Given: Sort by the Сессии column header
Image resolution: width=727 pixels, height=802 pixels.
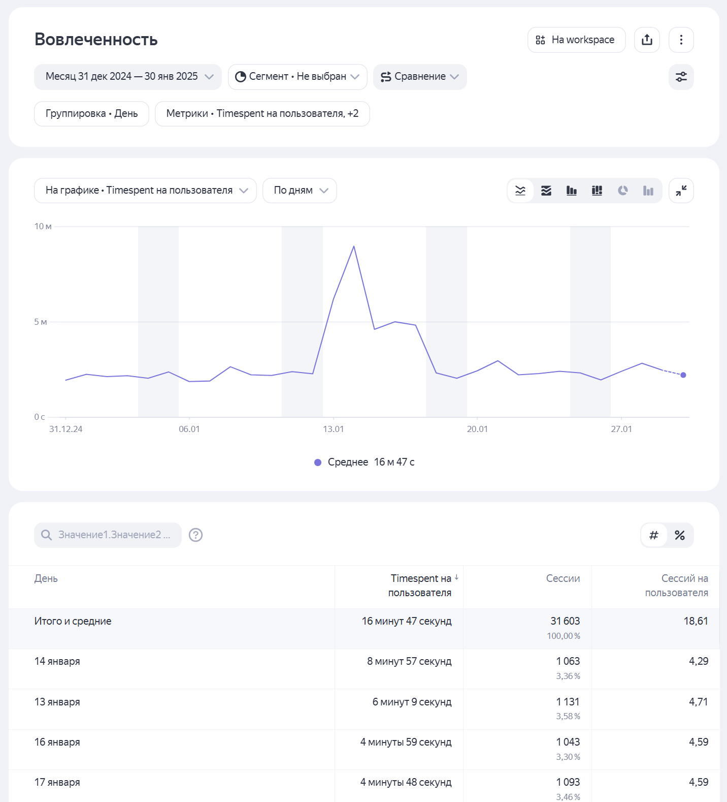Looking at the screenshot, I should [x=563, y=578].
